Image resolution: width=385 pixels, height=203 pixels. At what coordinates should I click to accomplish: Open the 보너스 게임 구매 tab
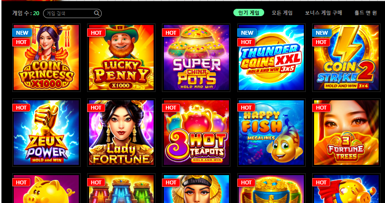(x=324, y=13)
